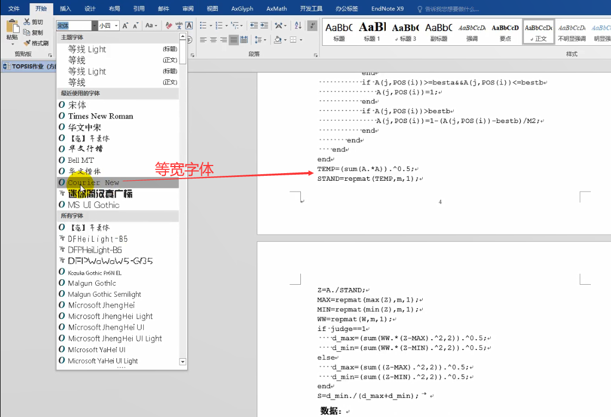The image size is (611, 417).
Task: Align paragraph text left
Action: pos(203,40)
